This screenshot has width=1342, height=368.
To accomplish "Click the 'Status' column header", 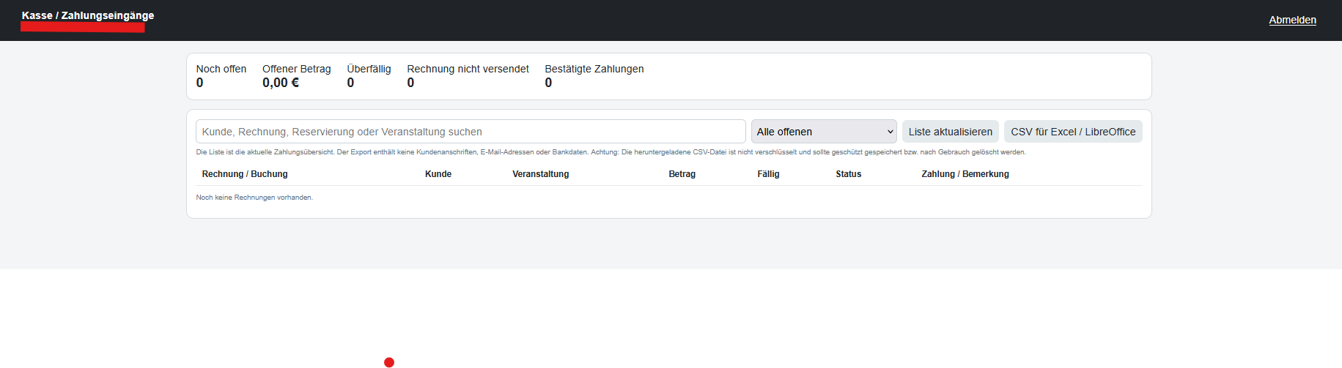I will (849, 174).
